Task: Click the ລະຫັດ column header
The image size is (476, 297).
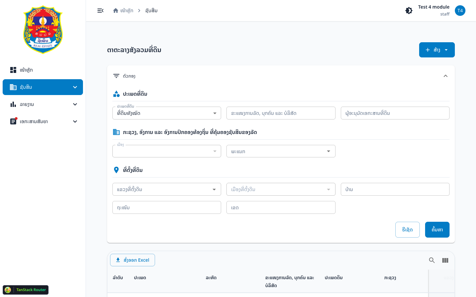Action: pos(211,278)
